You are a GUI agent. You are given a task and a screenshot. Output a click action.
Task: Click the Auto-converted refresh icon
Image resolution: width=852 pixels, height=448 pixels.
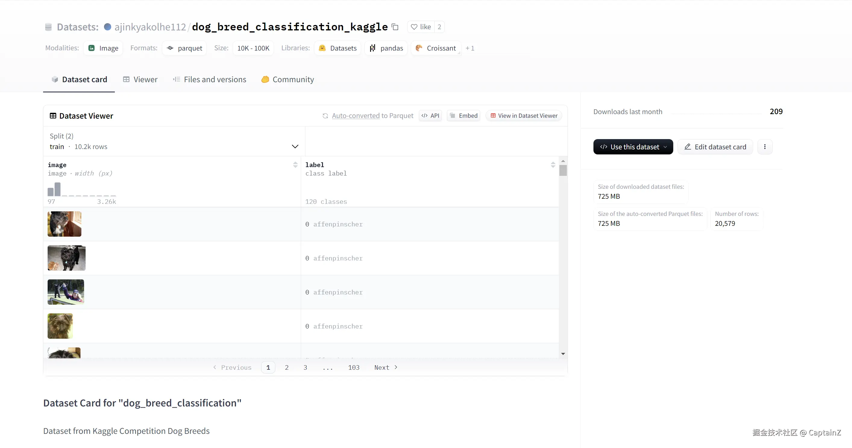[325, 116]
